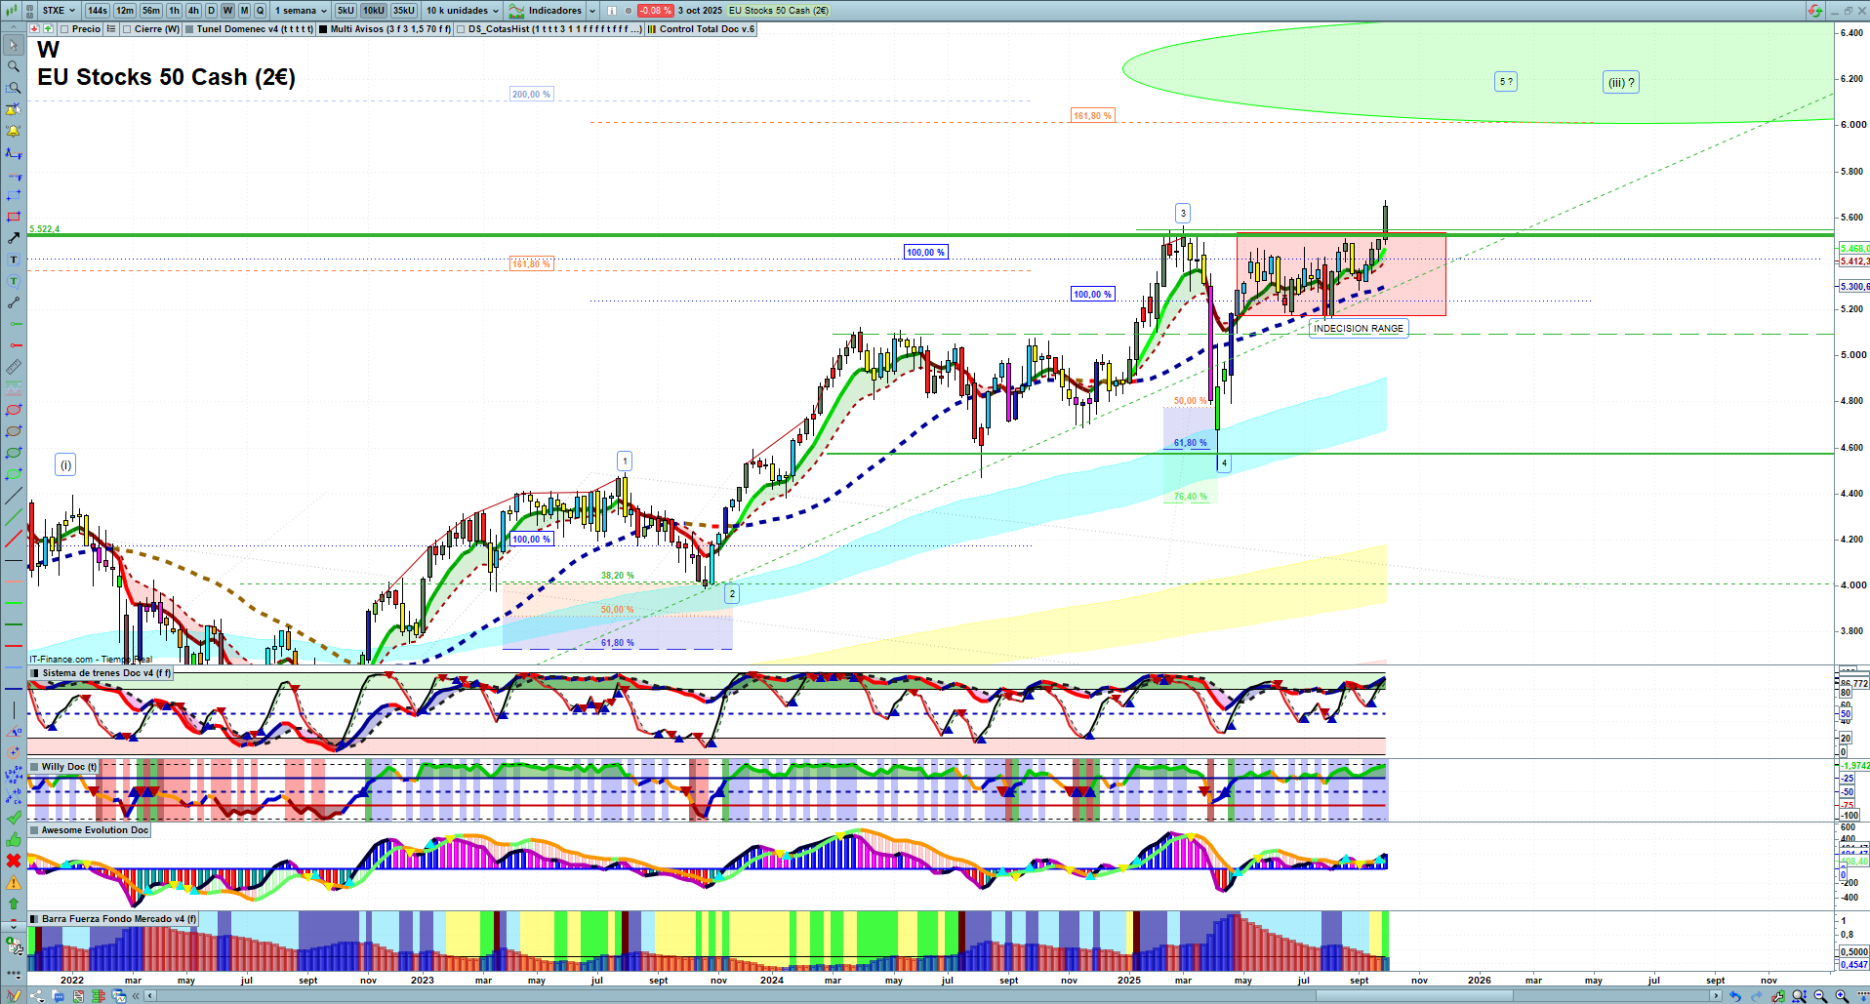Pick the red rectangle drawing tool

tap(14, 217)
